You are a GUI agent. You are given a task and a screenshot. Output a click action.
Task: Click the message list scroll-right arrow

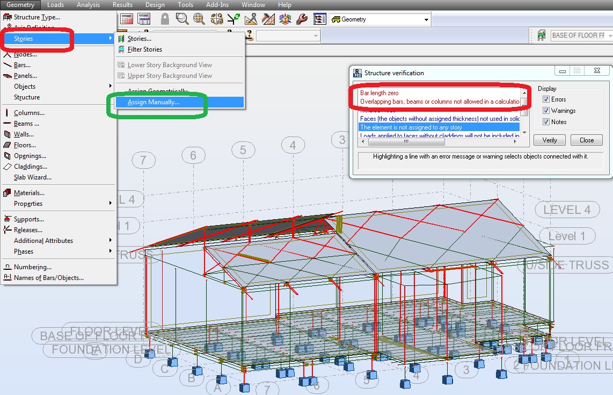(515, 142)
